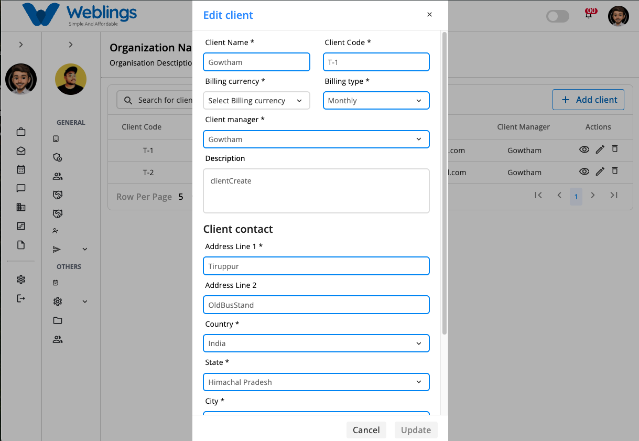The height and width of the screenshot is (441, 639).
Task: View client T-1 with the eye icon
Action: [584, 150]
